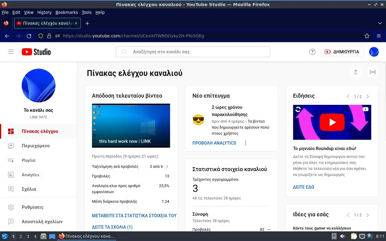Click the clipboard tray icon
The height and width of the screenshot is (241, 386).
pos(354,236)
